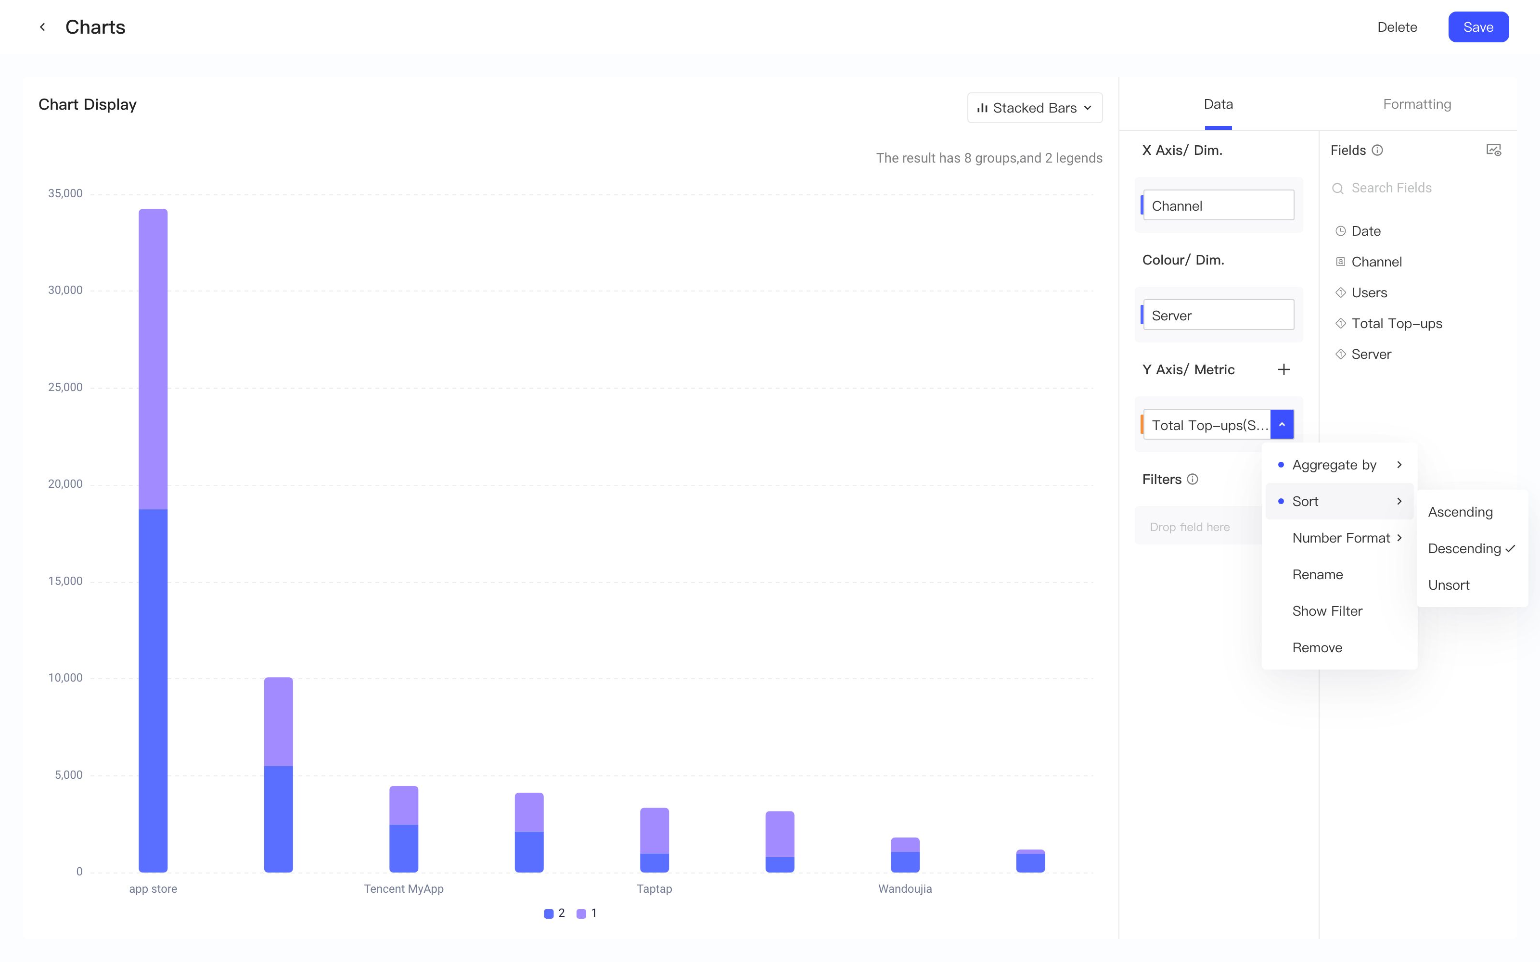The height and width of the screenshot is (962, 1540).
Task: Go back using the back arrow icon
Action: (x=42, y=27)
